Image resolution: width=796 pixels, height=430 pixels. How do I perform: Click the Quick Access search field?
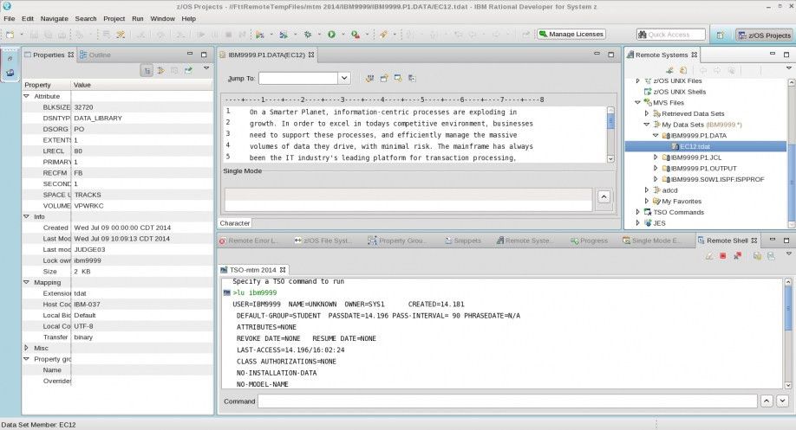(x=670, y=35)
